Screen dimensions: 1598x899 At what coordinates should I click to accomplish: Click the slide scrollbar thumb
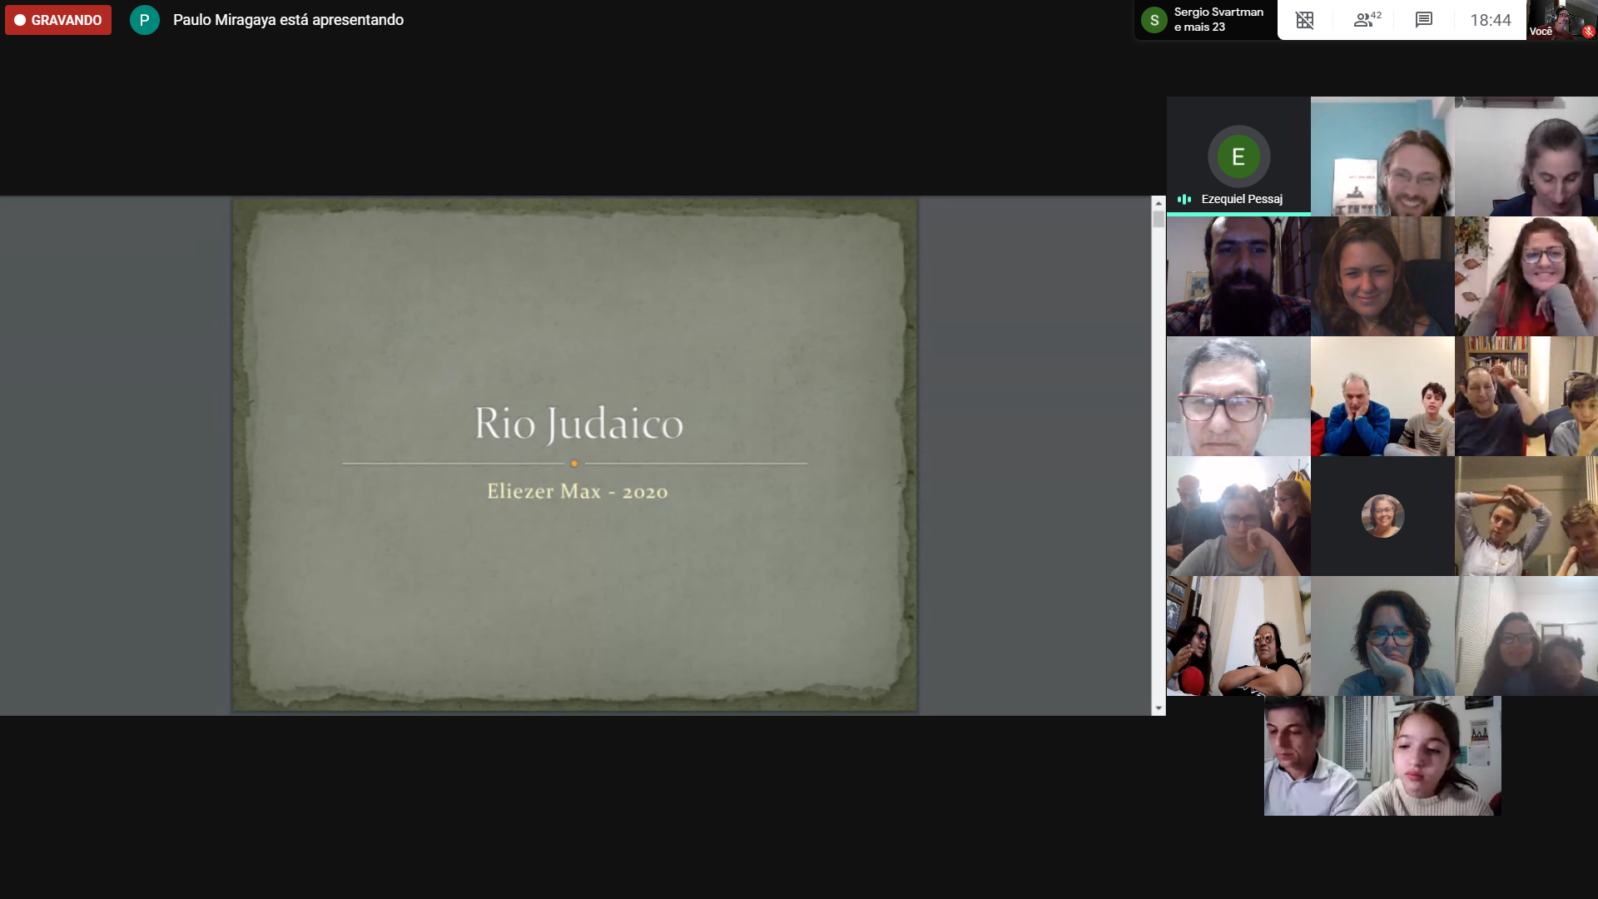[1158, 220]
